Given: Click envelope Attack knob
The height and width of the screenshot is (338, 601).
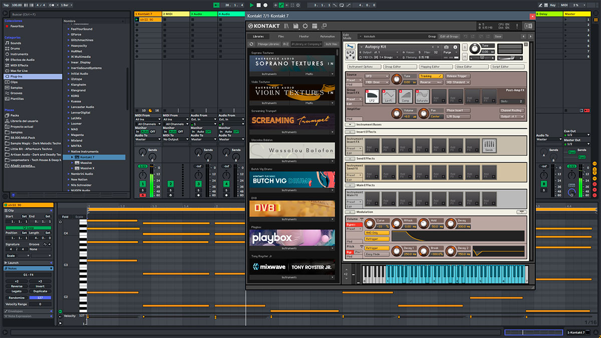Looking at the screenshot, I should tap(397, 224).
